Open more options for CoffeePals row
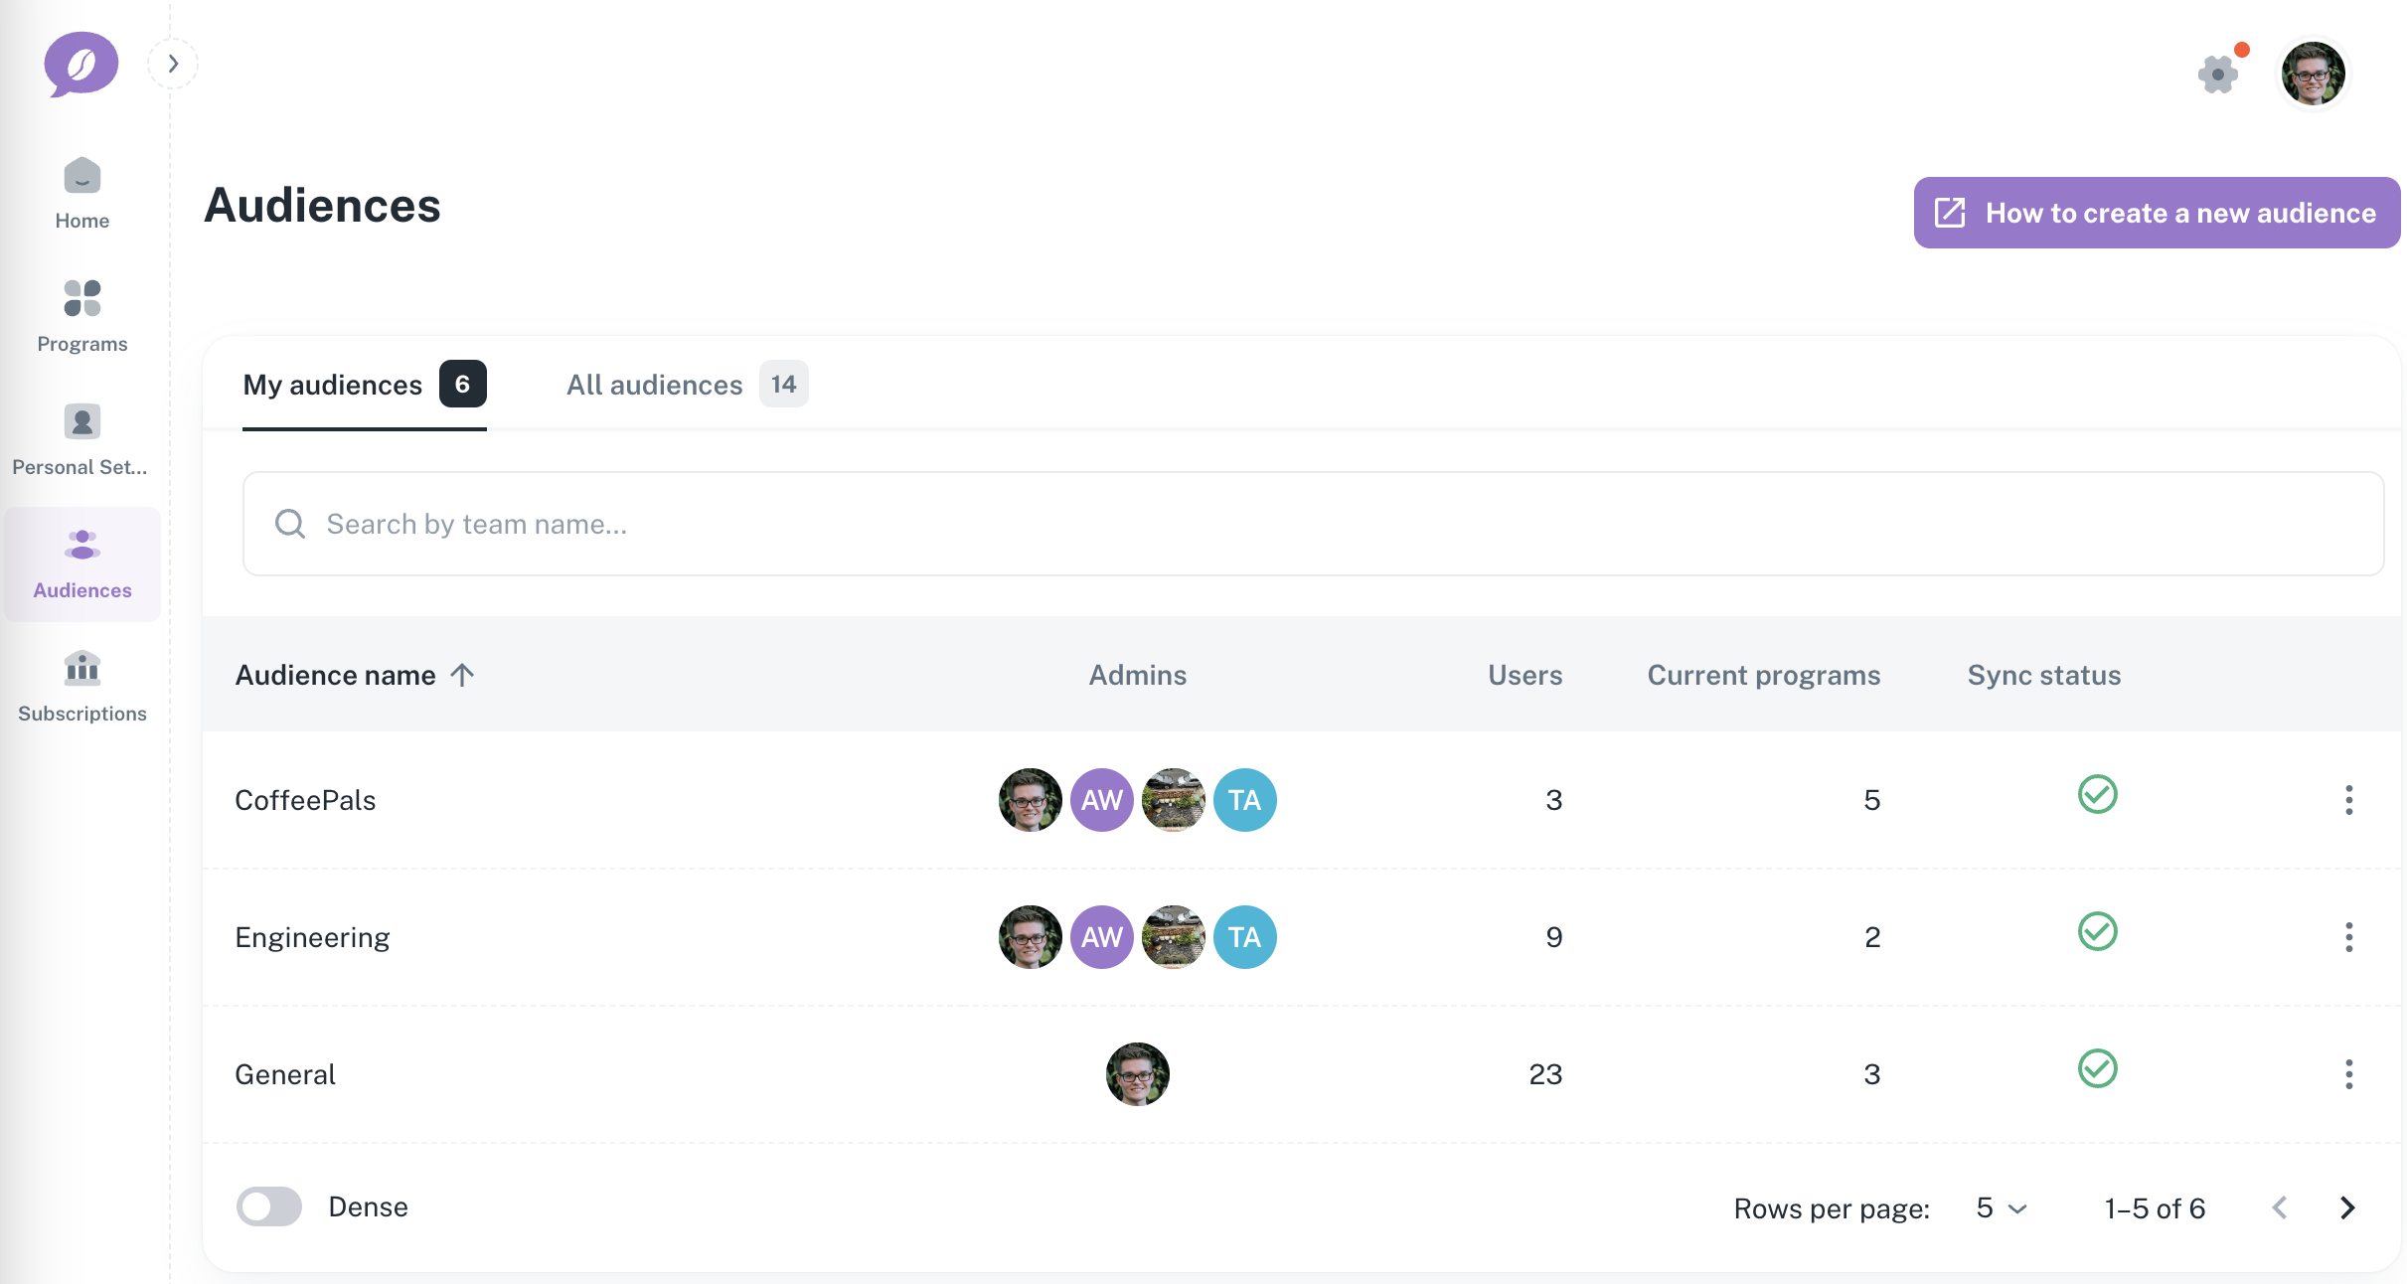The width and height of the screenshot is (2407, 1284). pos(2348,800)
